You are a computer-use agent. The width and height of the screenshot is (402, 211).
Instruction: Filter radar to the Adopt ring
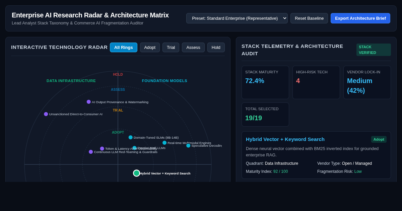point(150,48)
